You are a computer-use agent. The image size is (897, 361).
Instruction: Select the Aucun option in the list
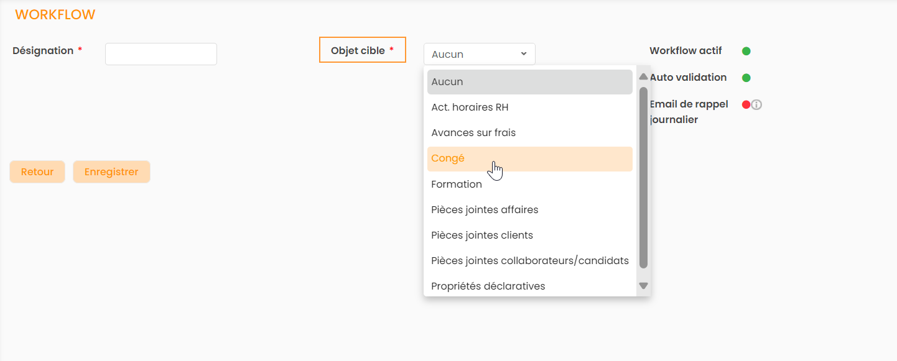tap(529, 82)
